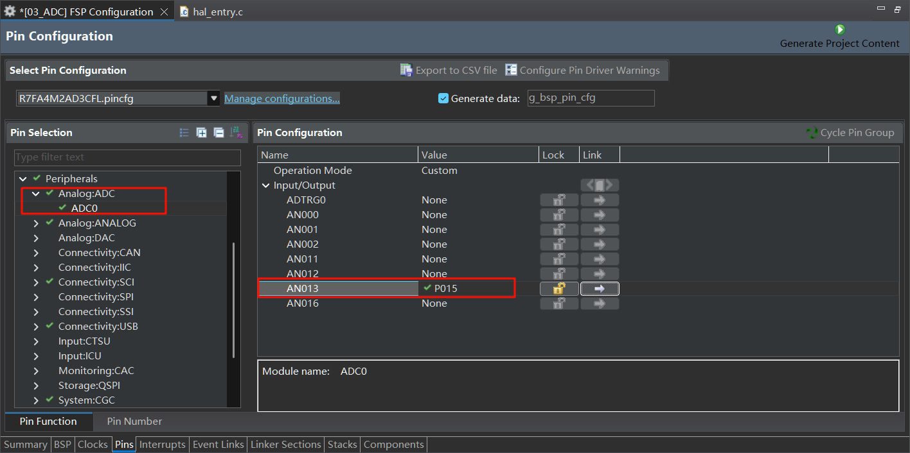910x453 pixels.
Task: Expand all items in Pin Selection
Action: [202, 133]
